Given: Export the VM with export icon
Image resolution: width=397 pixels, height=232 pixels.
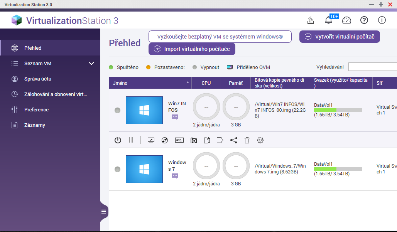Looking at the screenshot, I should pyautogui.click(x=220, y=140).
